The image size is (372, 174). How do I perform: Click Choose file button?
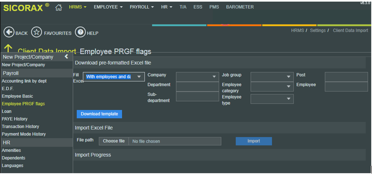[x=114, y=141]
